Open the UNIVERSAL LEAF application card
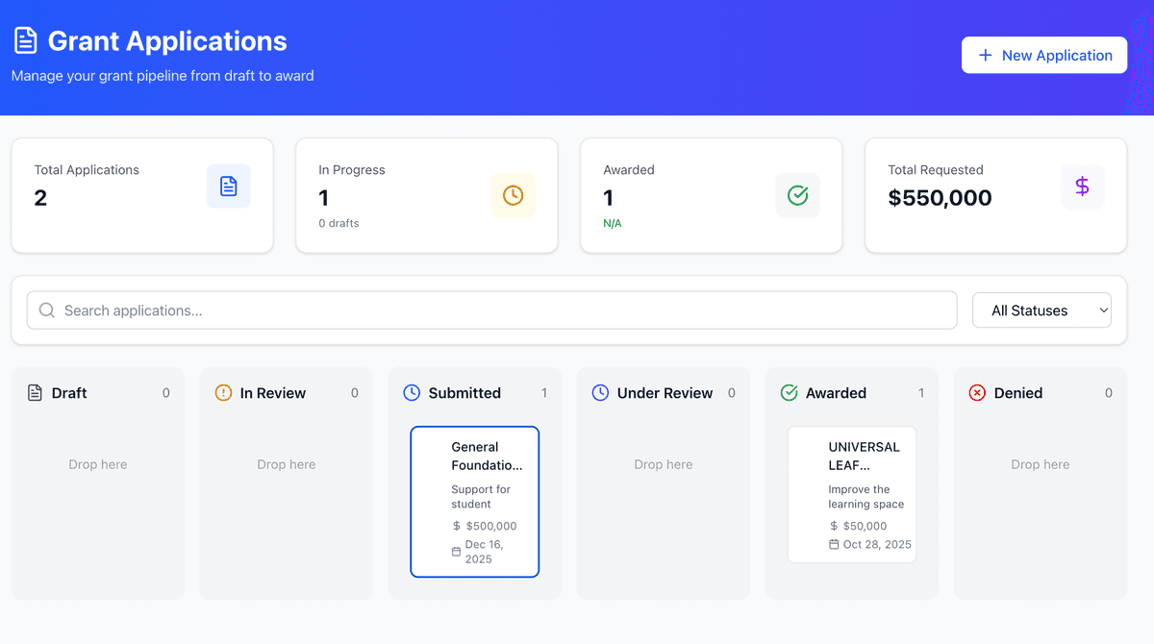This screenshot has height=644, width=1154. [x=851, y=494]
